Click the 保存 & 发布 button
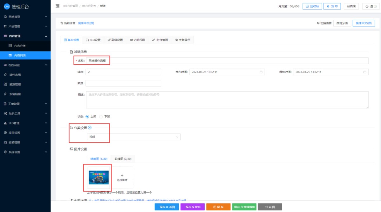The height and width of the screenshot is (212, 381). [192, 207]
